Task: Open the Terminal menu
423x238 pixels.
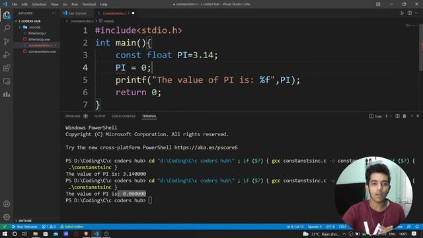Action: (89, 5)
